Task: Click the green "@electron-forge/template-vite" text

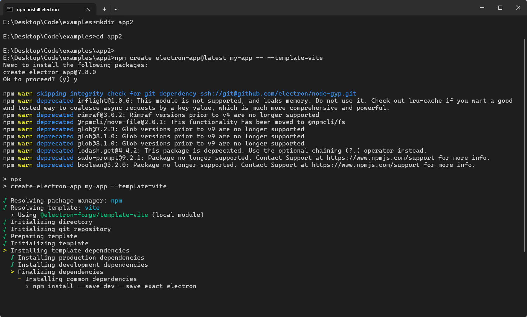Action: tap(94, 215)
